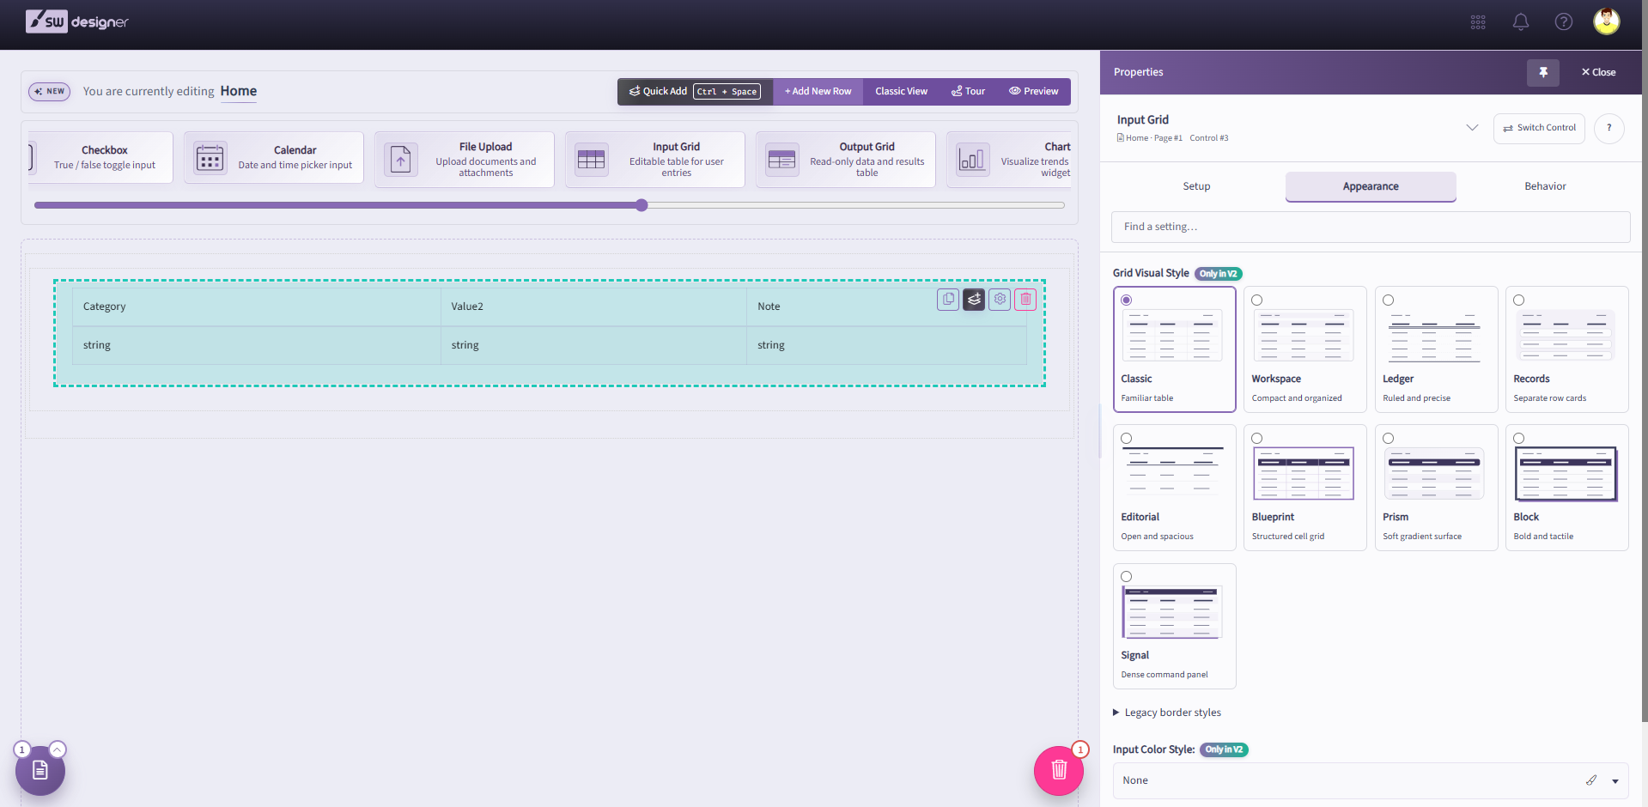Image resolution: width=1648 pixels, height=807 pixels.
Task: Expand the Input Grid control chevron
Action: pos(1472,128)
